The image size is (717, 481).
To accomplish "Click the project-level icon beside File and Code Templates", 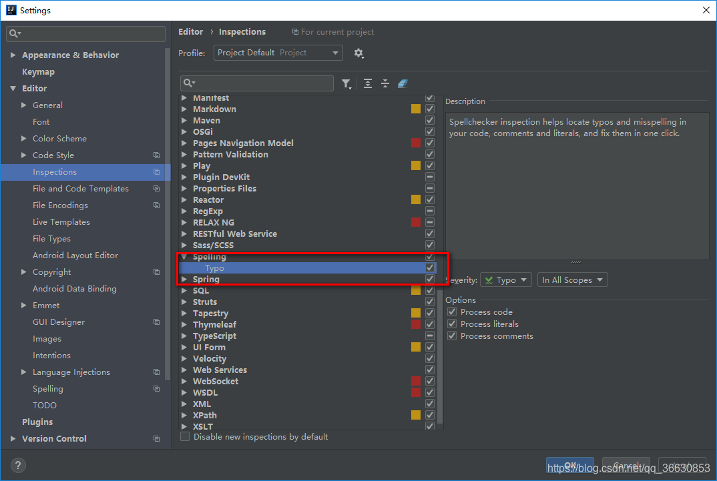I will (x=156, y=189).
